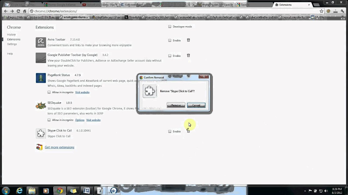Click Action Center flag in tray
The height and width of the screenshot is (195, 348).
point(310,191)
